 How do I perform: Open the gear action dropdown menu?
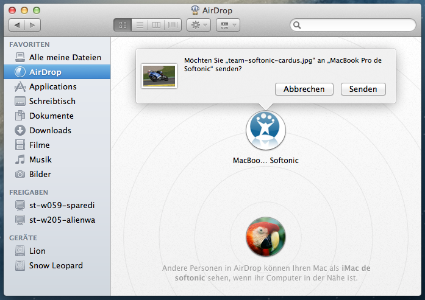point(199,25)
